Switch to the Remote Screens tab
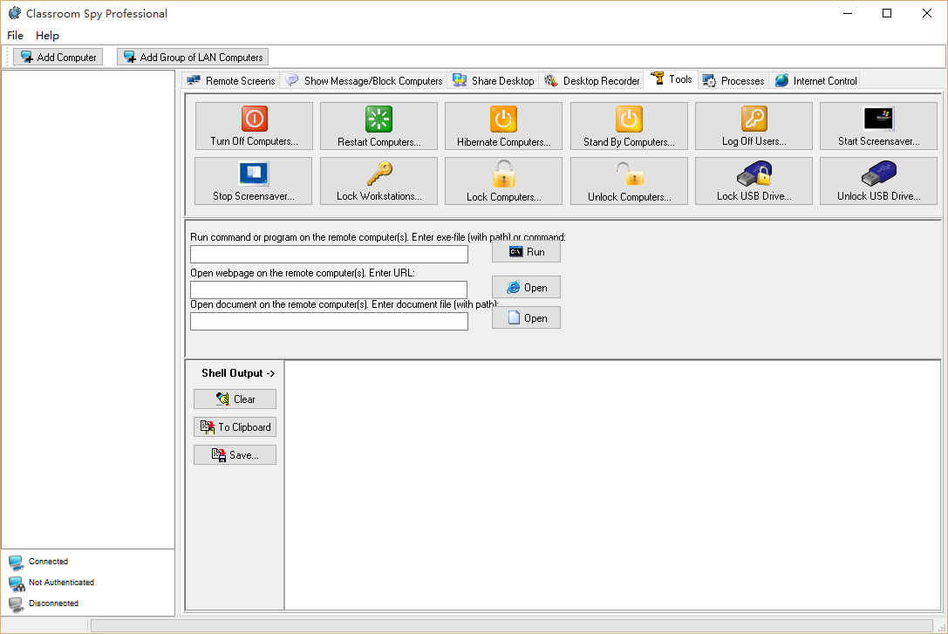Image resolution: width=948 pixels, height=634 pixels. (231, 81)
